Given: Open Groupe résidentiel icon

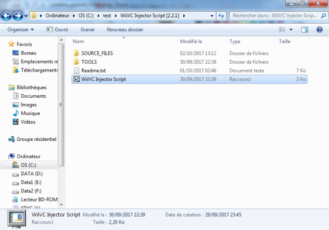Looking at the screenshot, I should pos(12,139).
